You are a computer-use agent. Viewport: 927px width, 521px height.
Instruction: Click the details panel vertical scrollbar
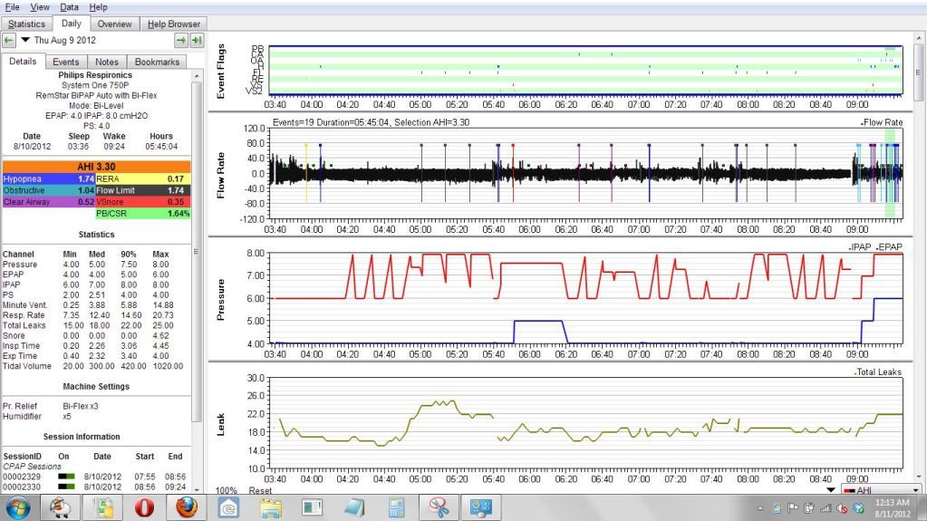pos(197,251)
